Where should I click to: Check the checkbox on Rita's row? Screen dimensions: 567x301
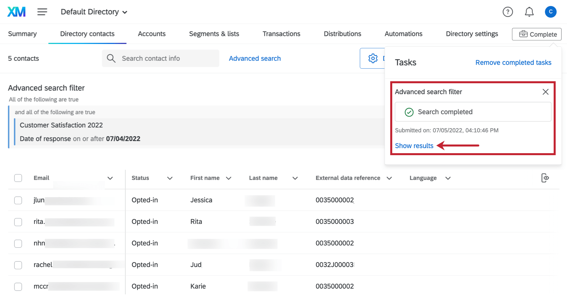pyautogui.click(x=18, y=222)
